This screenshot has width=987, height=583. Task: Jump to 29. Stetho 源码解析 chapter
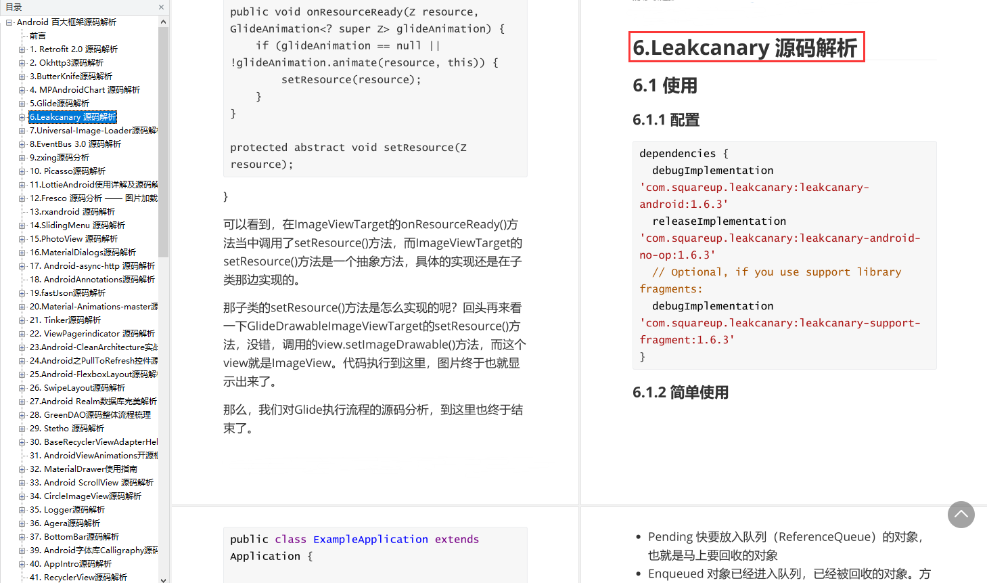[67, 429]
